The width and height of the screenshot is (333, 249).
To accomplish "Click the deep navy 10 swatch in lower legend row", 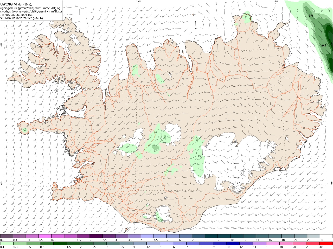I will pos(233,243).
